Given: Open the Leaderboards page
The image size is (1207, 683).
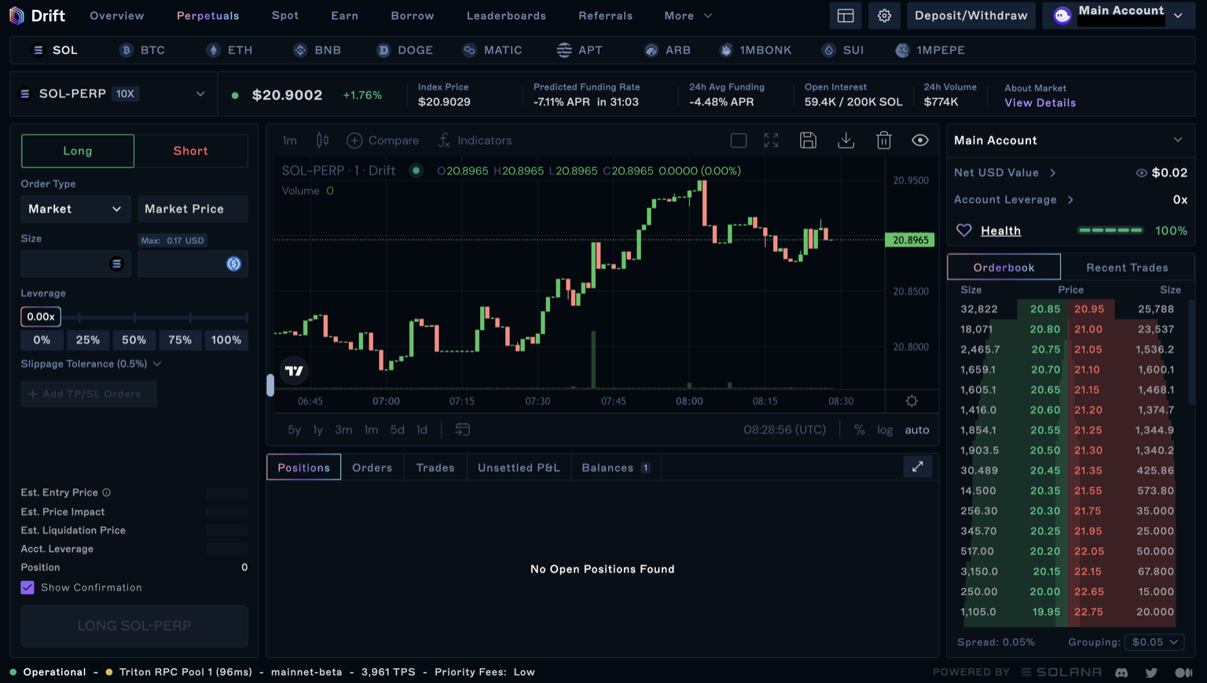Looking at the screenshot, I should click(x=505, y=15).
